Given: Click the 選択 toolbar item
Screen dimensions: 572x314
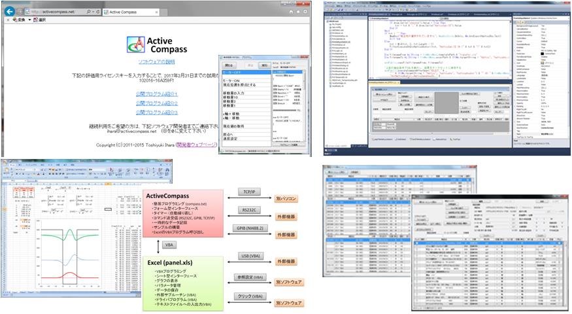Looking at the screenshot, I should (43, 20).
